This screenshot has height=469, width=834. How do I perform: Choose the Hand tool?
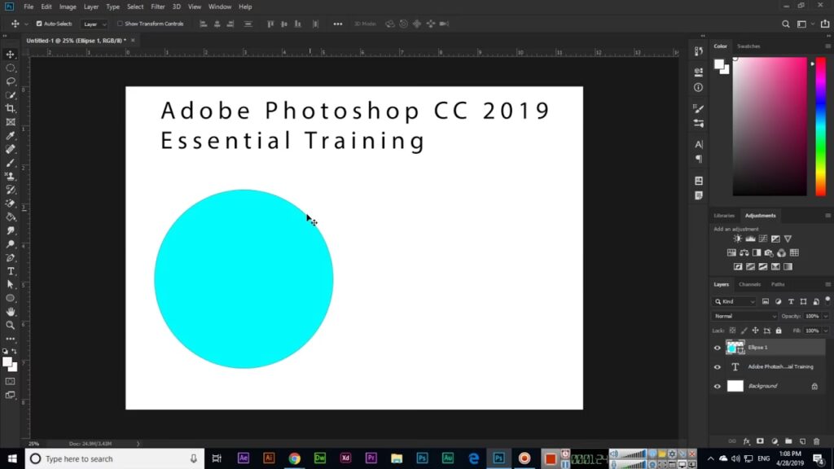tap(11, 312)
